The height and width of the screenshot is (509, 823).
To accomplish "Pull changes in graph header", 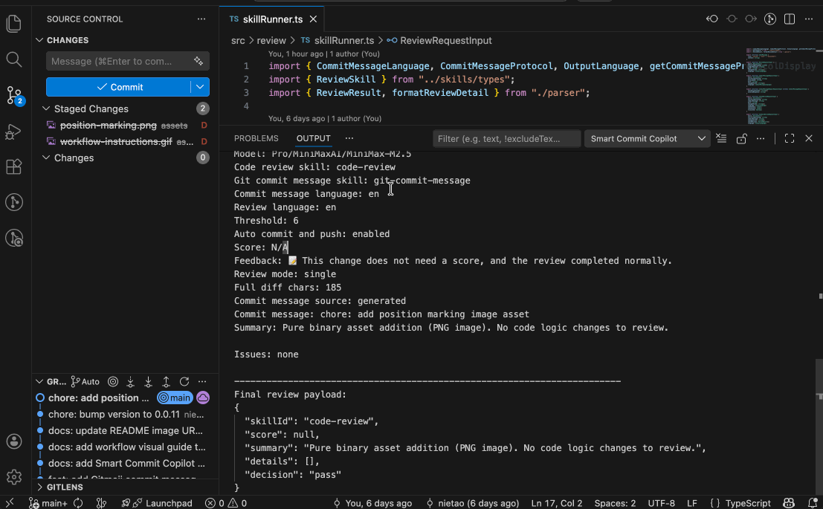I will [x=149, y=381].
